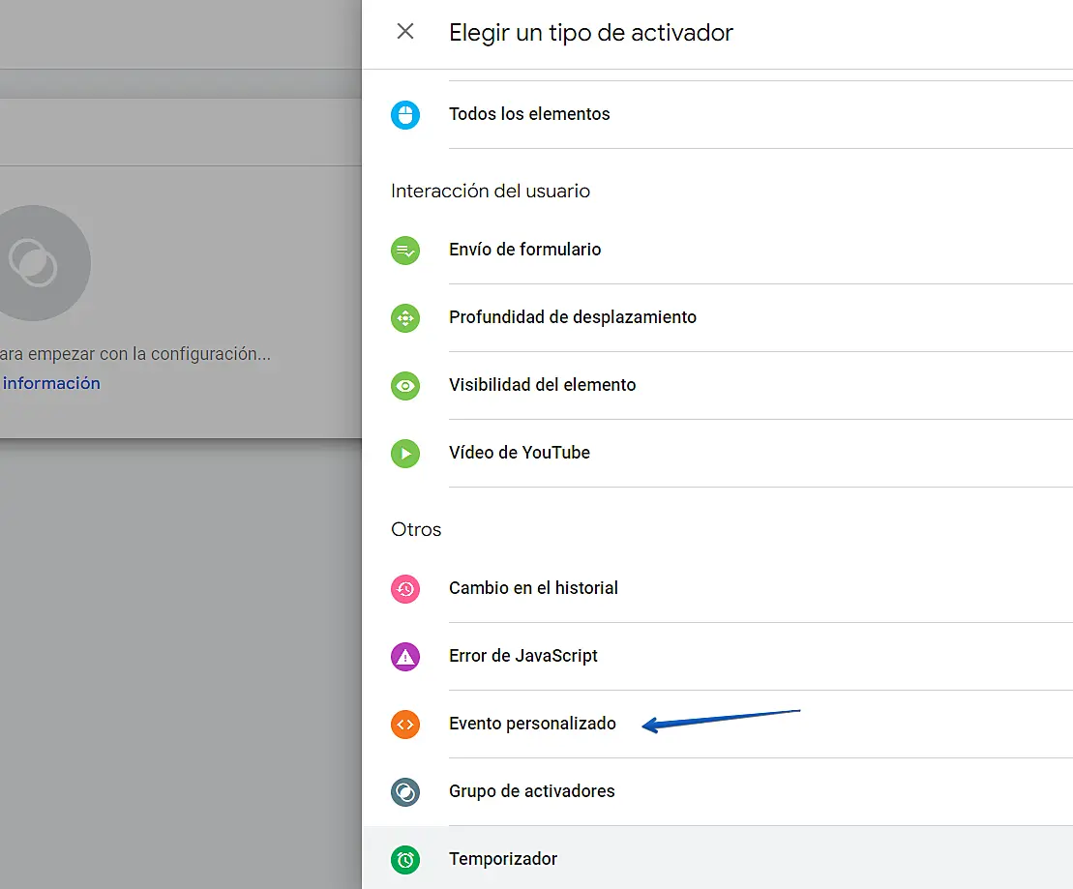Click the gray trigger placeholder circle
The image size is (1073, 889).
pyautogui.click(x=34, y=262)
